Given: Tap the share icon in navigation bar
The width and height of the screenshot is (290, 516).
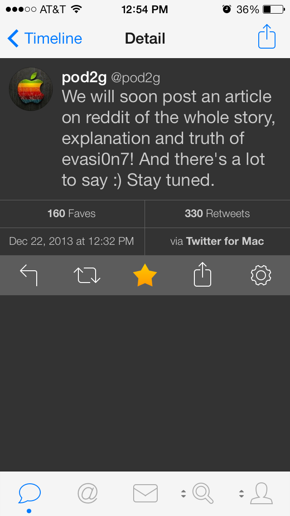Looking at the screenshot, I should (267, 38).
